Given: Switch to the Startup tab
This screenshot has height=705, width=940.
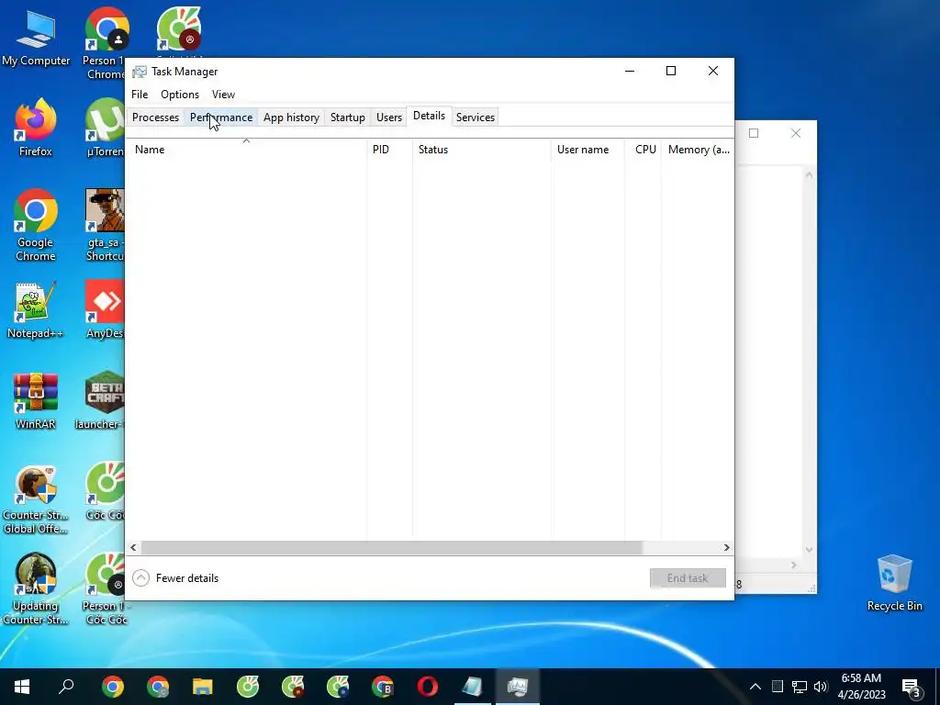Looking at the screenshot, I should pos(348,117).
